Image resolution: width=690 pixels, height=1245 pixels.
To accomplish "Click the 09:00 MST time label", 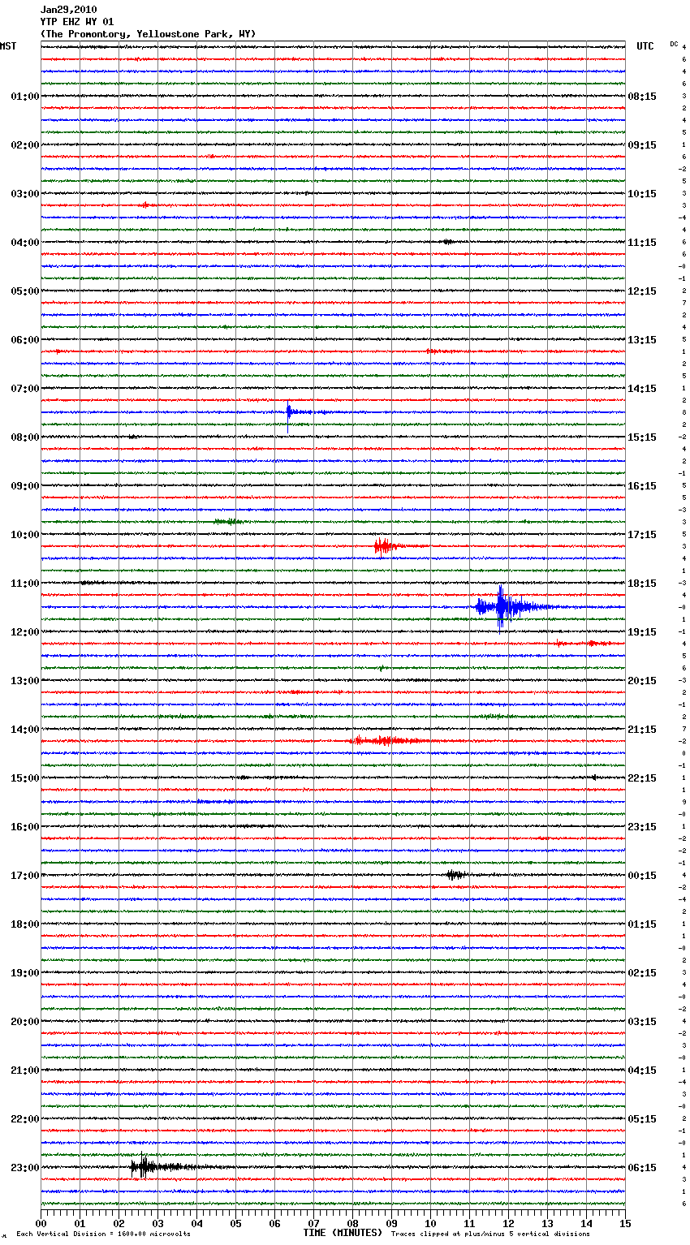I will (25, 486).
